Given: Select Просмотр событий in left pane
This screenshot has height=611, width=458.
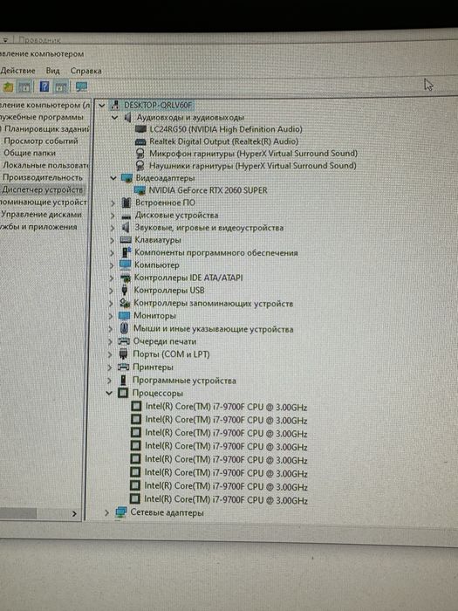Looking at the screenshot, I should tap(41, 141).
